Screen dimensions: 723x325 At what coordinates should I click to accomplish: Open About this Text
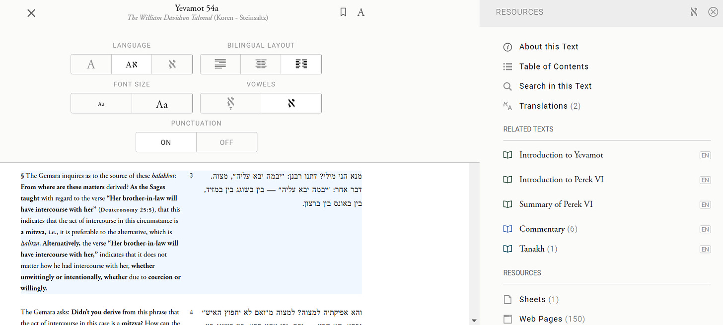coord(549,47)
